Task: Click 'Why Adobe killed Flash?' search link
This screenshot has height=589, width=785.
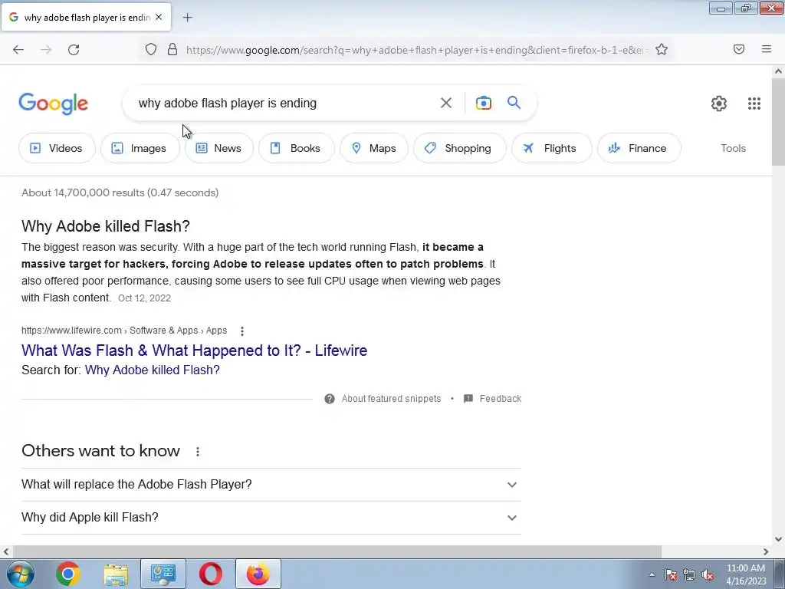Action: pos(153,370)
